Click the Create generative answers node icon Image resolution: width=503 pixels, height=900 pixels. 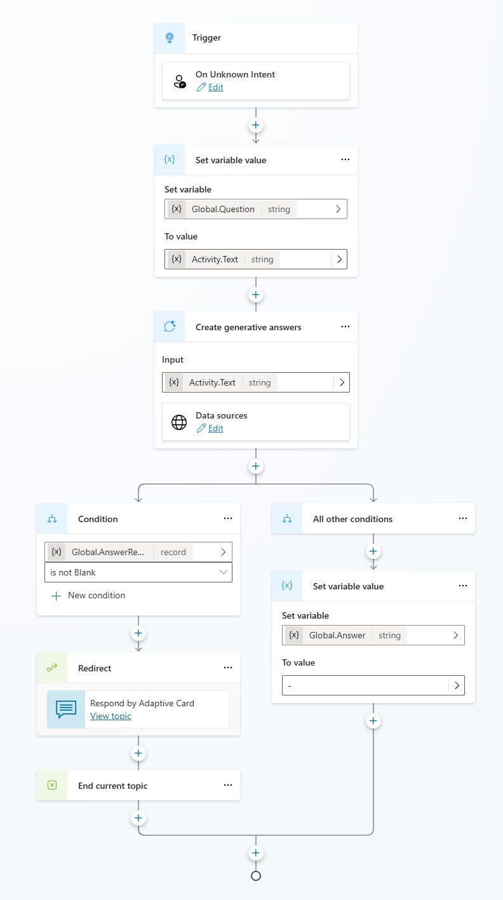[170, 326]
